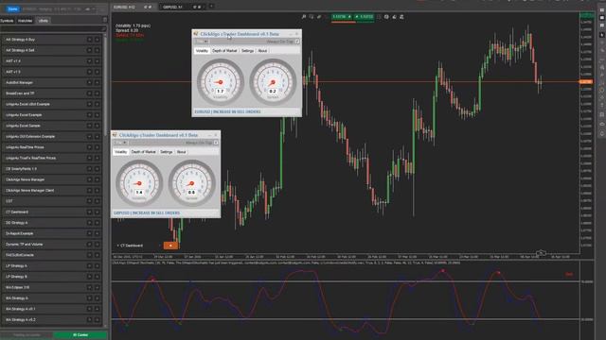Open options arrow in cAlgo4u RealTime Prices row

(97, 147)
